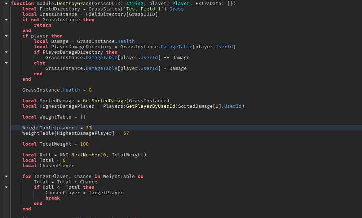Click 'WeightTable[HighestDamagePlayer]' expression
362x218 pixels.
click(x=69, y=133)
